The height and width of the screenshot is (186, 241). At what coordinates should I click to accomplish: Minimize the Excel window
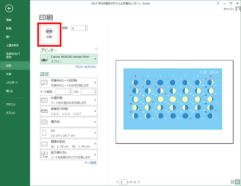point(225,4)
